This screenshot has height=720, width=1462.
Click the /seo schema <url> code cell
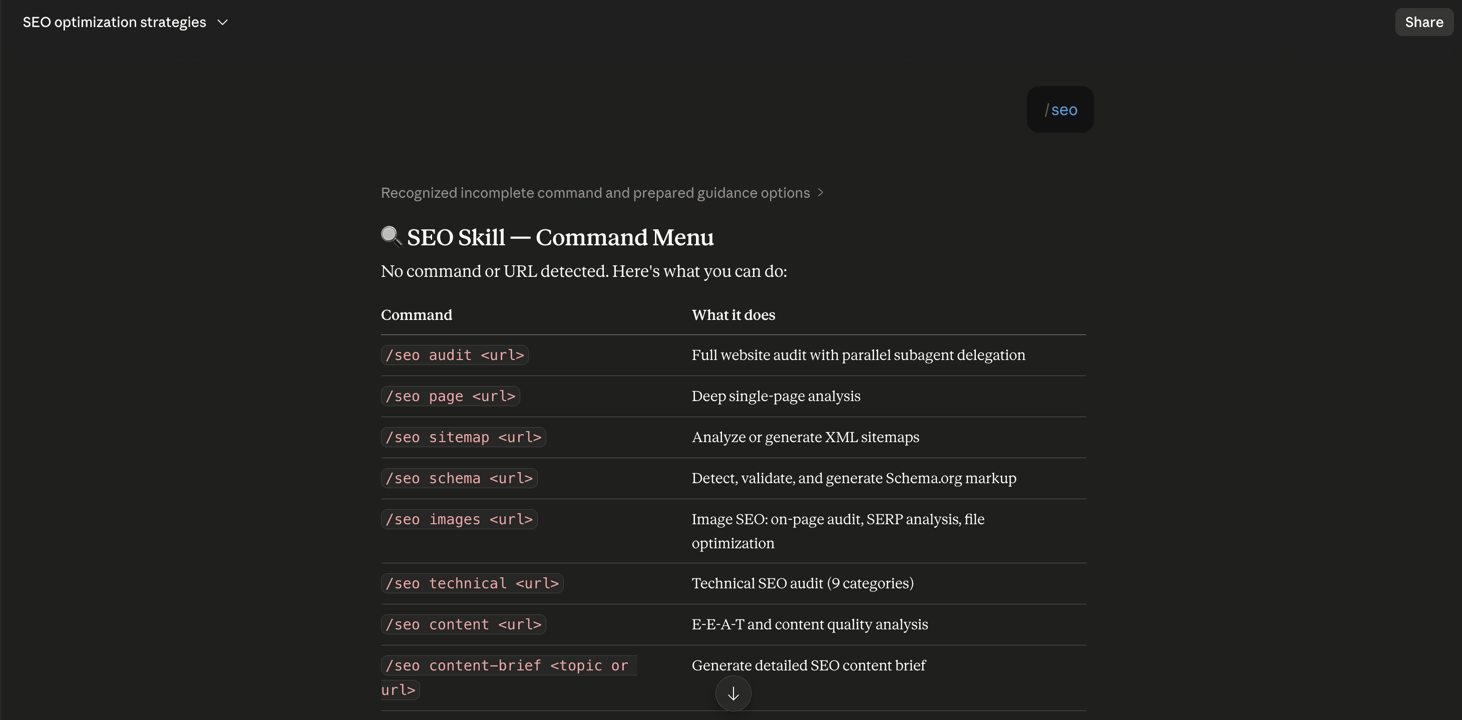(459, 478)
